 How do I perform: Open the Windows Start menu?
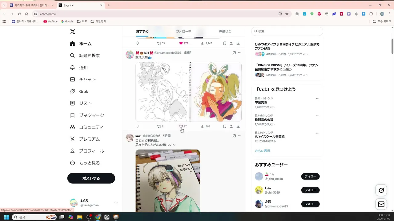pyautogui.click(x=6, y=217)
